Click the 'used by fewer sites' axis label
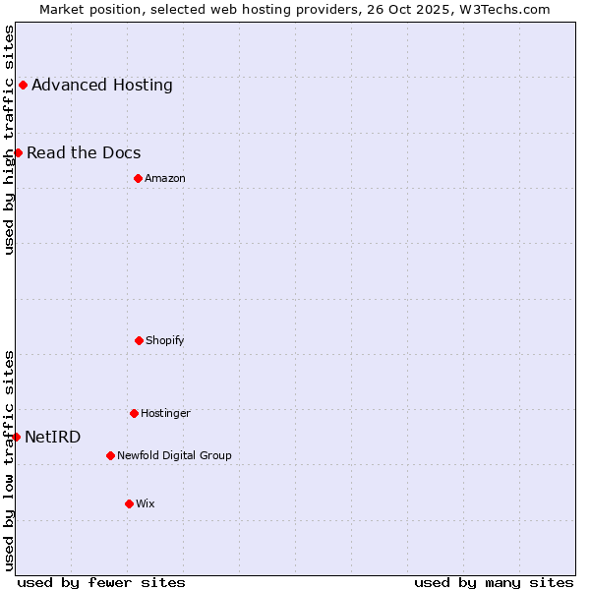The image size is (590, 590). 101,582
